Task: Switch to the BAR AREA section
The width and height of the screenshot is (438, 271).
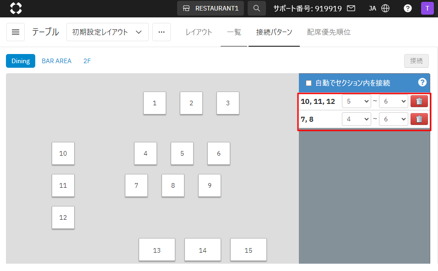Action: (x=56, y=61)
